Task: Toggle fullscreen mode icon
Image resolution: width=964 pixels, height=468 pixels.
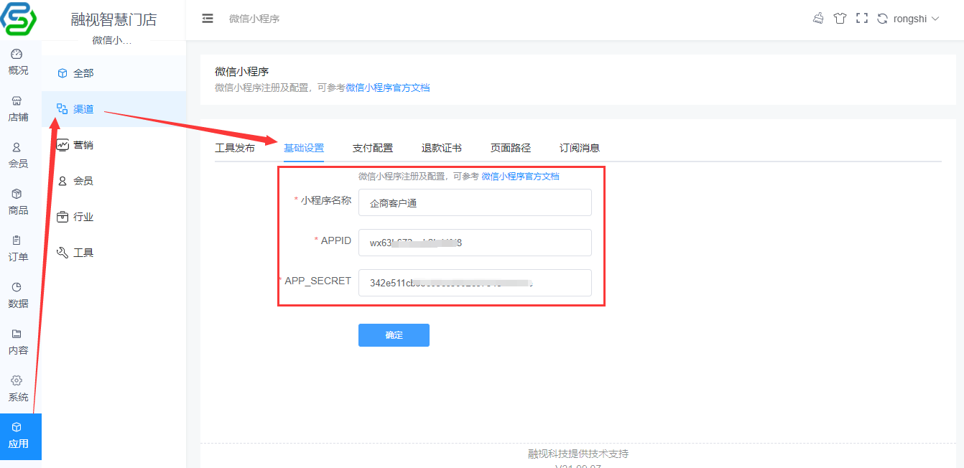Action: 862,19
